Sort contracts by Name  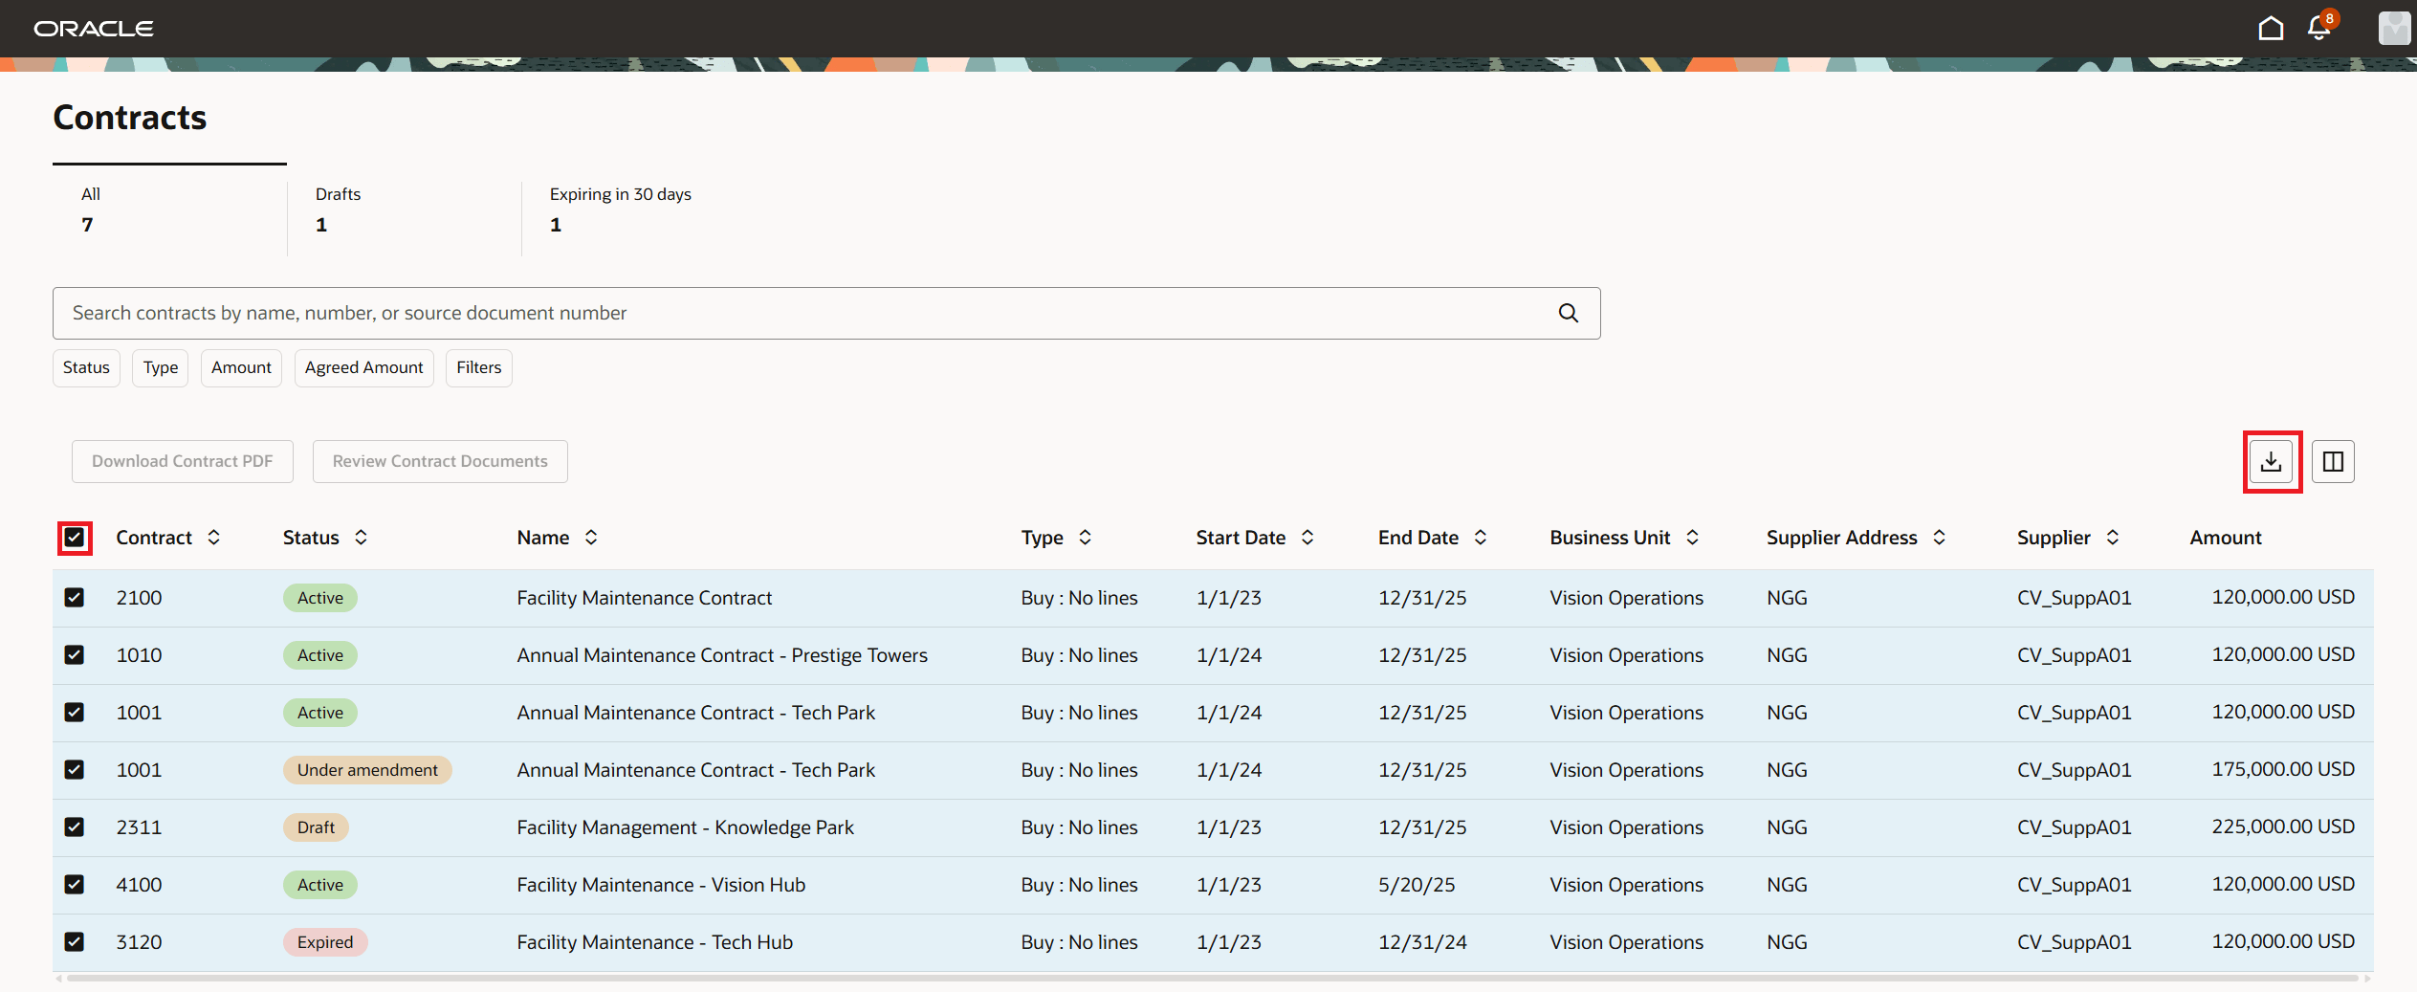pos(590,538)
